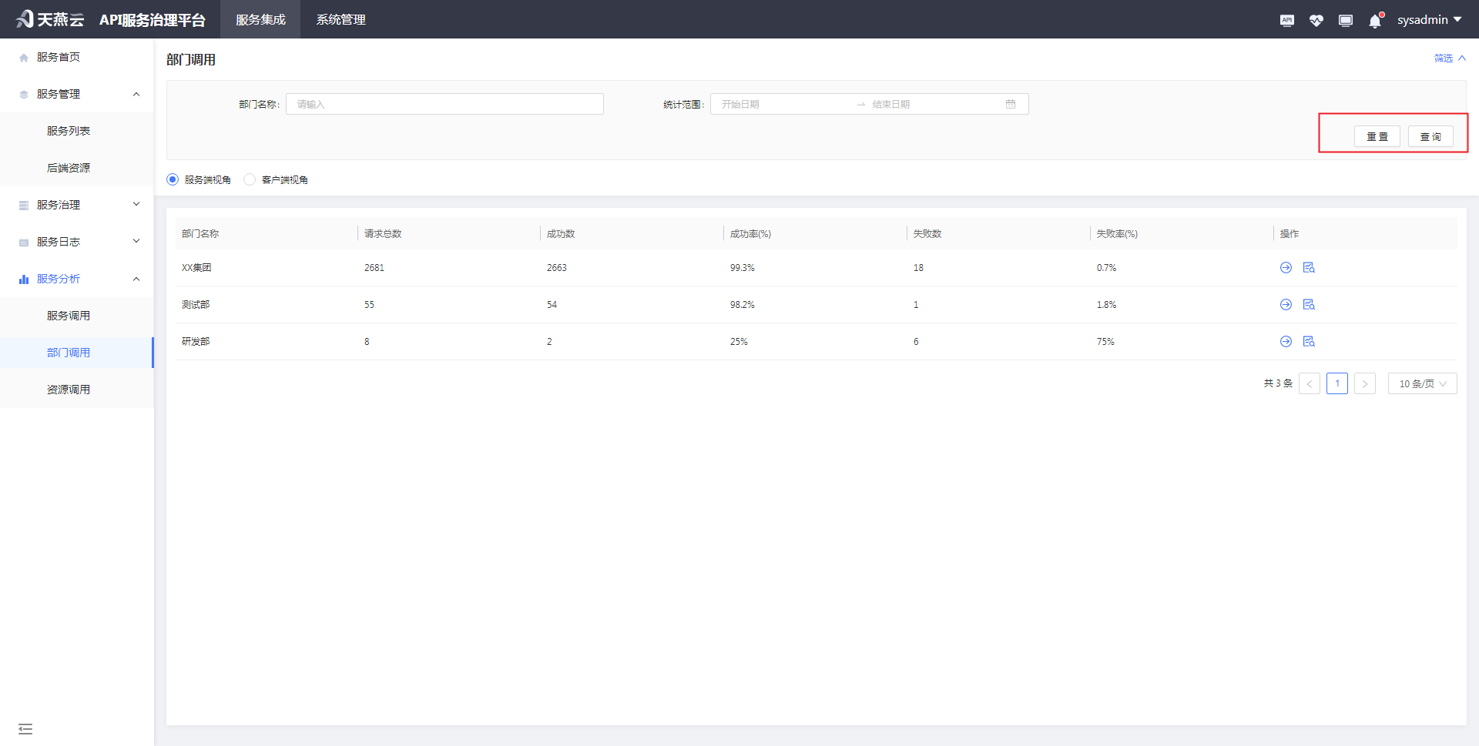
Task: Open detail search icon for 测试部 row
Action: [1309, 305]
